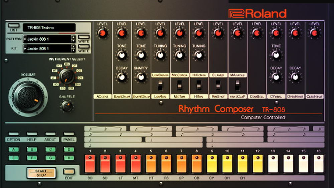Click the WRITE button beside Kit
334x188 pixels.
click(84, 46)
